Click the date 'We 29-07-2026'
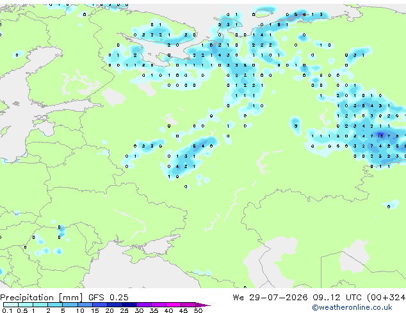Image resolution: width=406 pixels, height=313 pixels. pos(270,298)
